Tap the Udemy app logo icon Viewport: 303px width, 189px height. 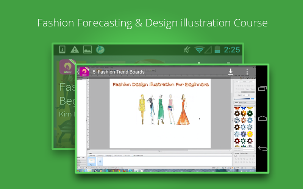[84, 72]
